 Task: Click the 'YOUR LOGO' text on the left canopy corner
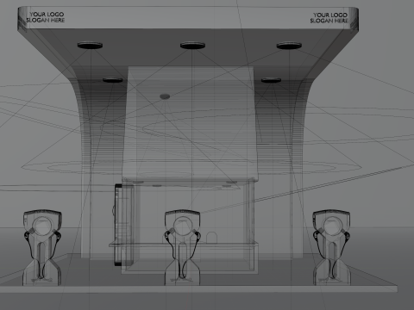(47, 15)
